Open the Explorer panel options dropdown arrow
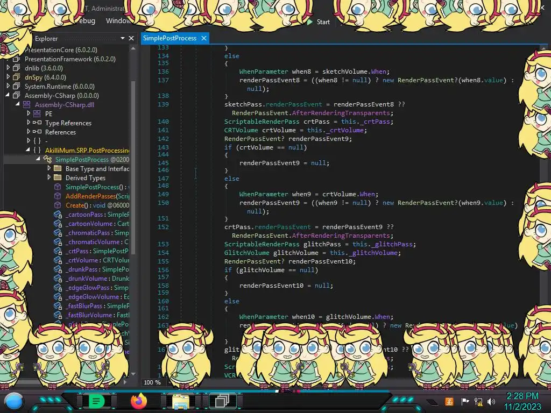This screenshot has height=413, width=551. pyautogui.click(x=123, y=38)
